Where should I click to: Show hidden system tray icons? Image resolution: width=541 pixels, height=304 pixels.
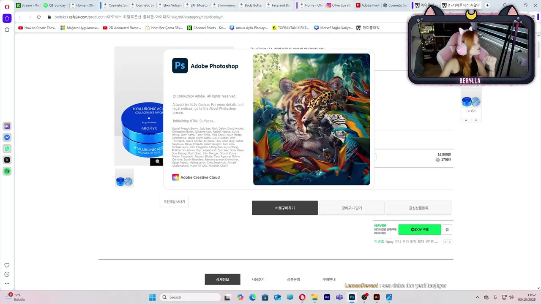477,297
